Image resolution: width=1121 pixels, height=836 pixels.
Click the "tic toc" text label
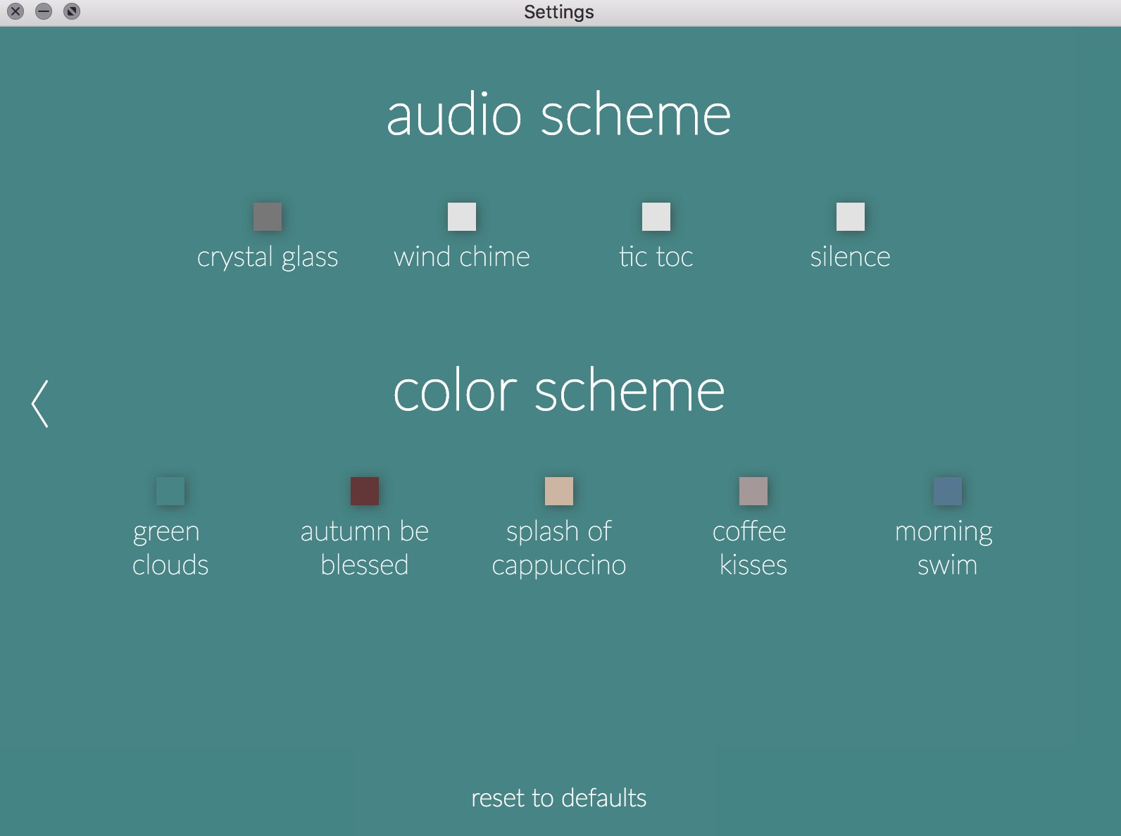point(656,258)
